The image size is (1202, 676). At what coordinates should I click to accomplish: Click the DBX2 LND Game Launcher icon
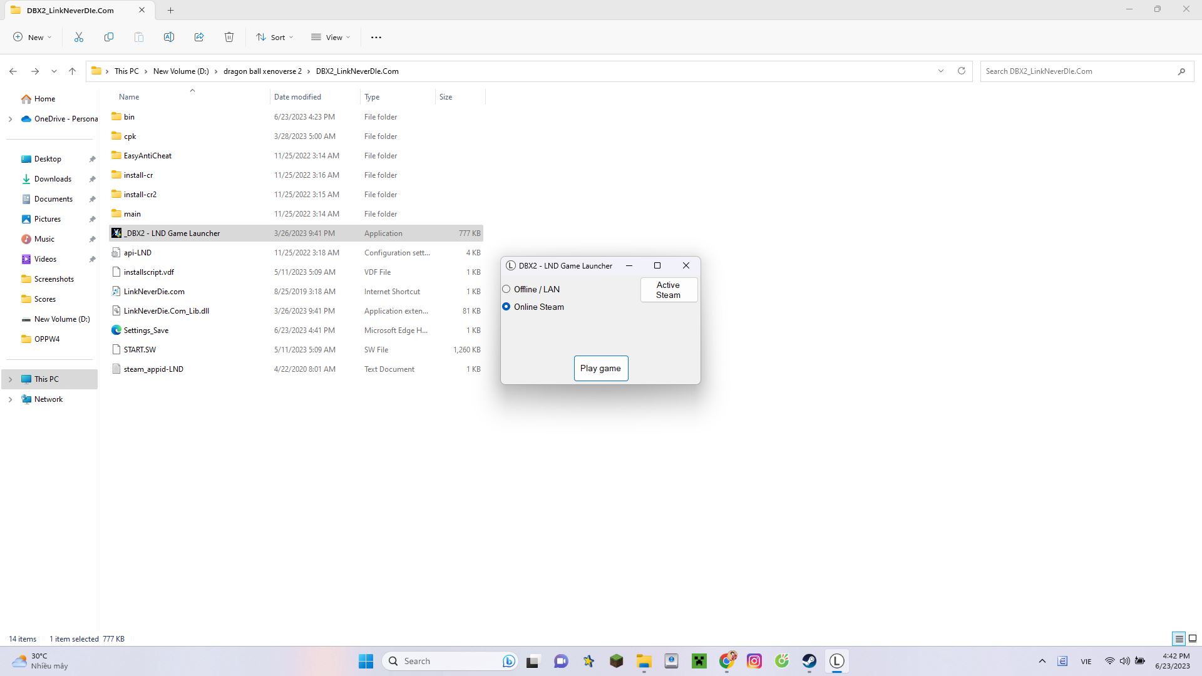point(116,233)
